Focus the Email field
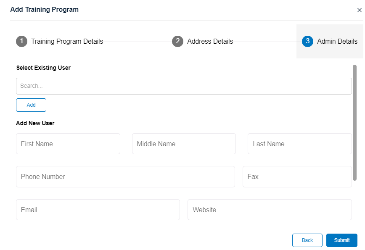This screenshot has height=250, width=365. coord(98,210)
